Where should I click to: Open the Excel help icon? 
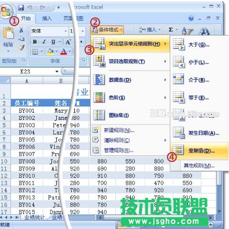point(191,18)
